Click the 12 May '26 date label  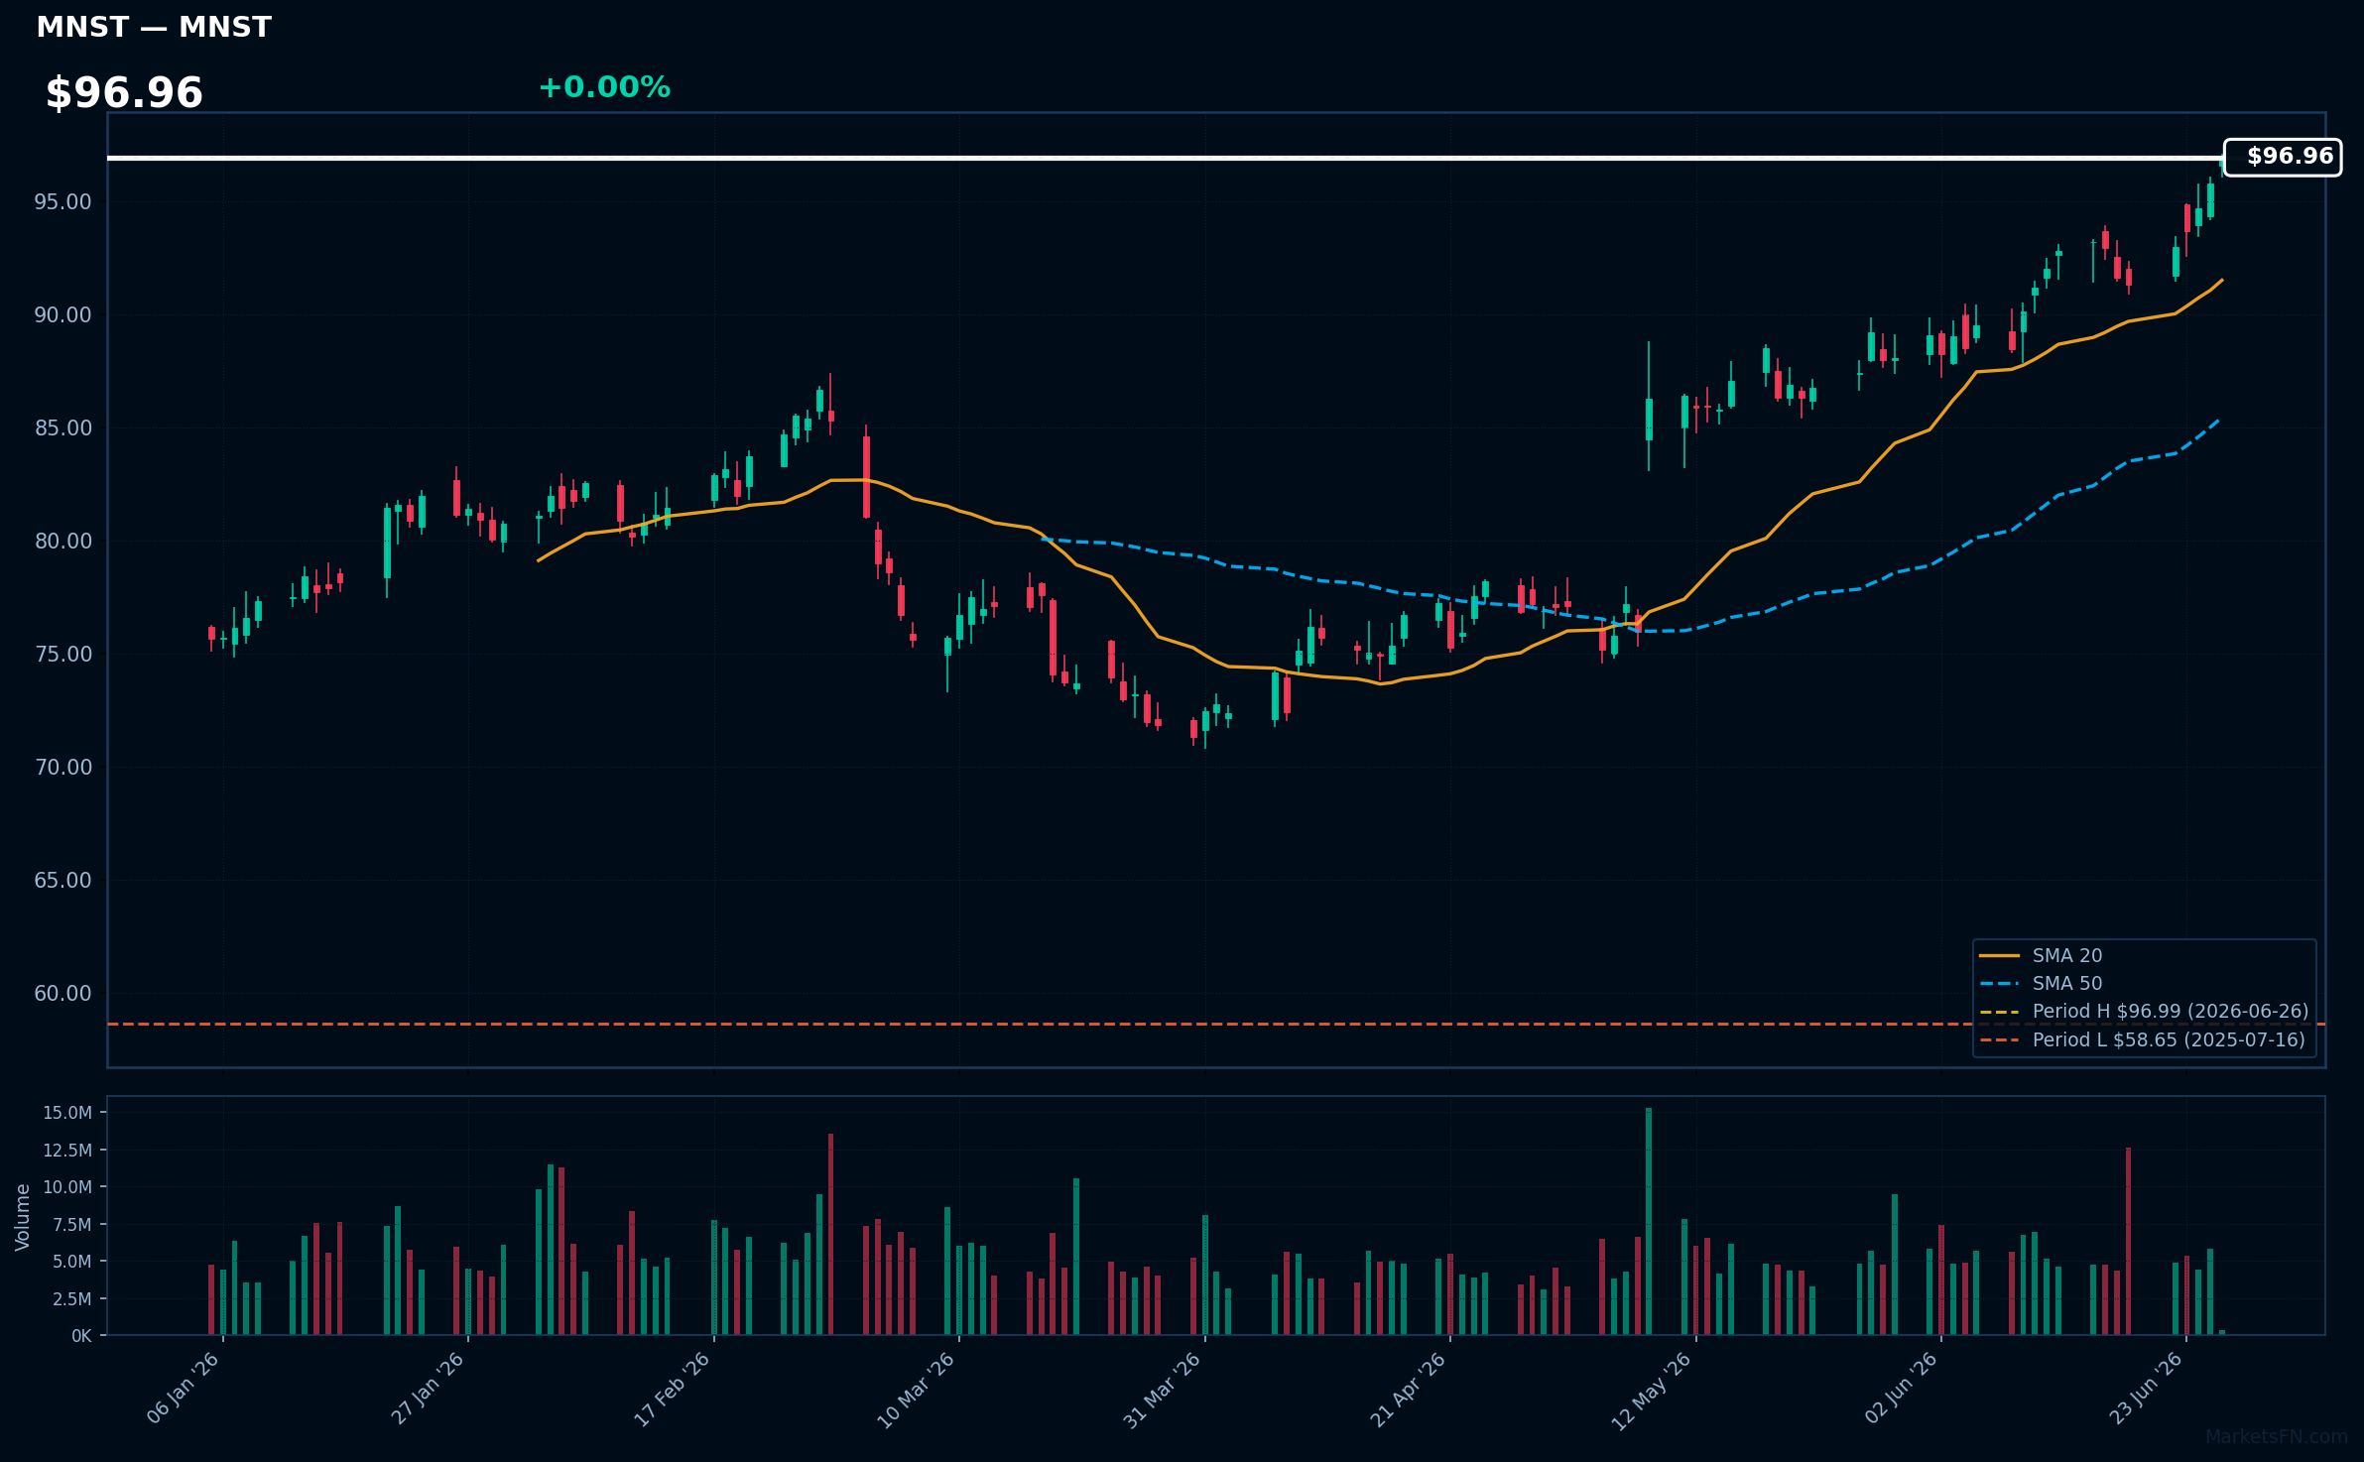[x=1652, y=1391]
